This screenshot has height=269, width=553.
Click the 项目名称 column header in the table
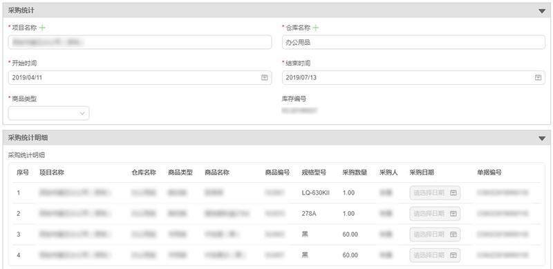coord(52,172)
